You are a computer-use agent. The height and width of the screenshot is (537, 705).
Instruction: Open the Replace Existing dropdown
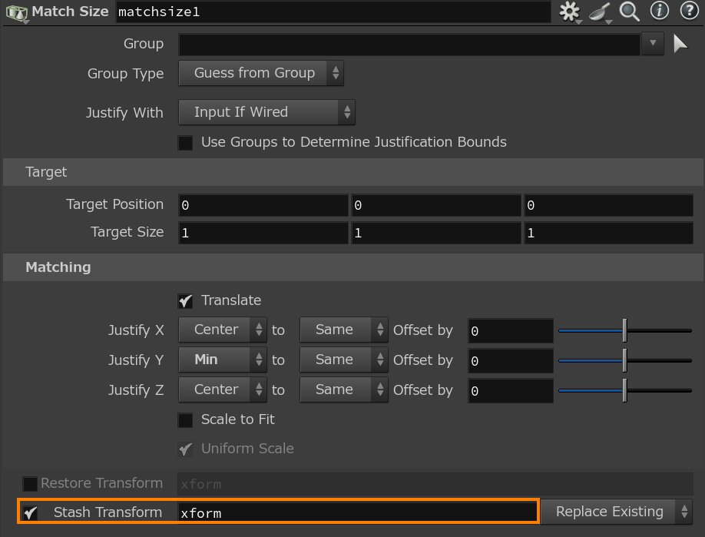(617, 512)
